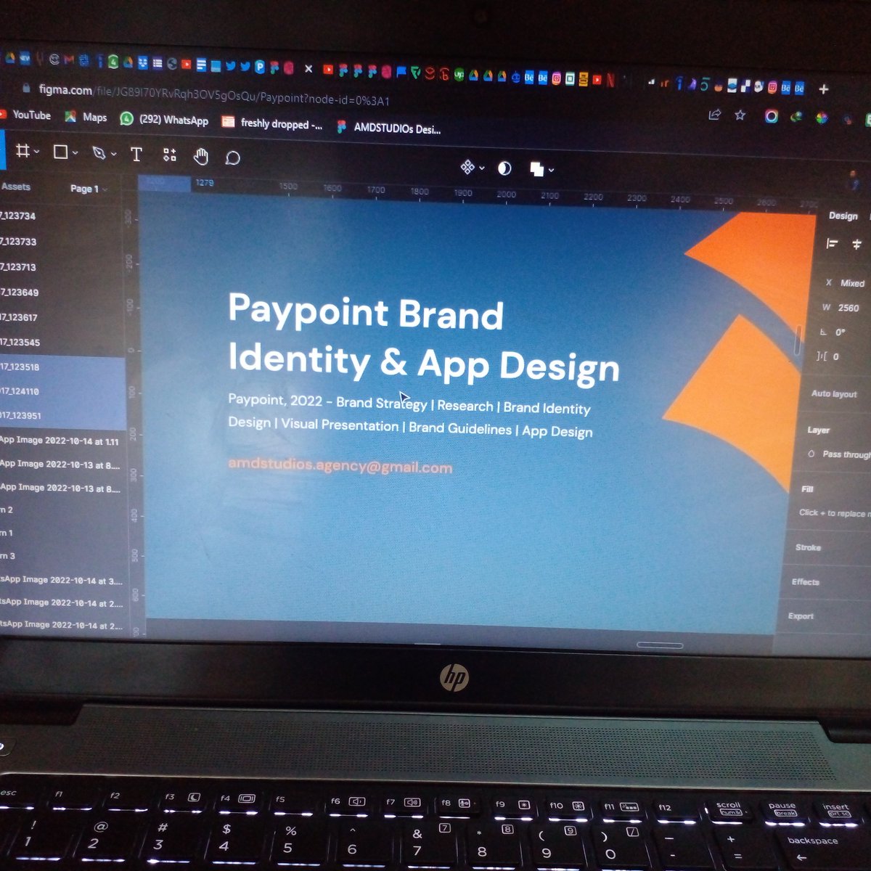Viewport: 871px width, 871px height.
Task: Select layer named m 2
Action: tap(62, 510)
